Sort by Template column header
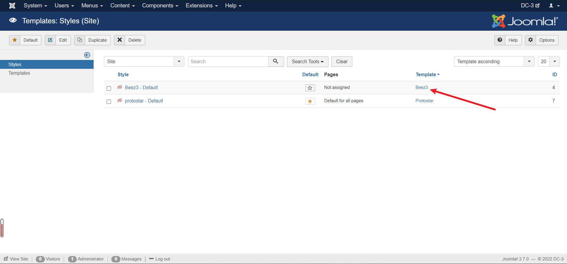This screenshot has height=264, width=567. pyautogui.click(x=428, y=74)
